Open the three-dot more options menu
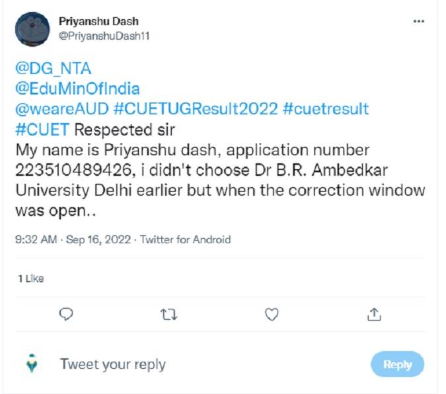 click(418, 22)
